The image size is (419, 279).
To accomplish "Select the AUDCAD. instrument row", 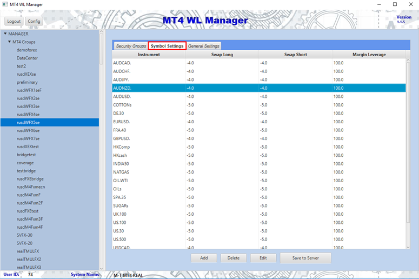I will [x=259, y=63].
